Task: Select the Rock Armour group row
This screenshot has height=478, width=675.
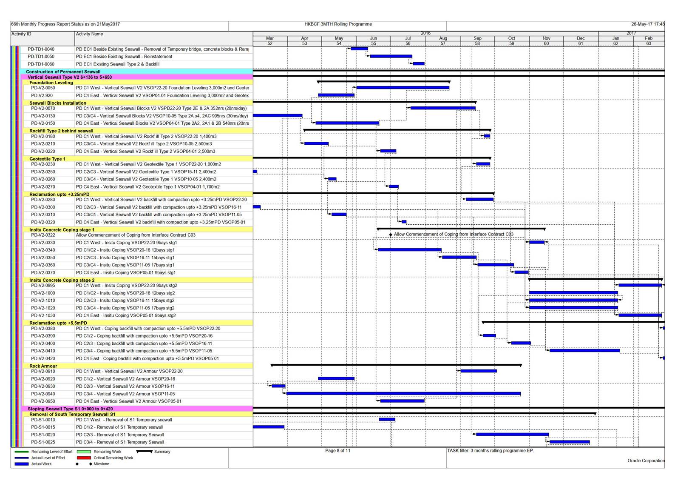Action: click(138, 366)
